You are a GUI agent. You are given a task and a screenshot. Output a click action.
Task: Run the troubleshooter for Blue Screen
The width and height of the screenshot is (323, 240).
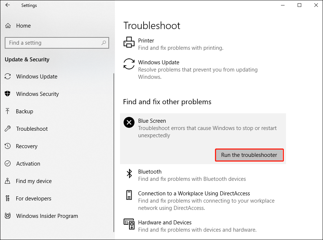[249, 155]
